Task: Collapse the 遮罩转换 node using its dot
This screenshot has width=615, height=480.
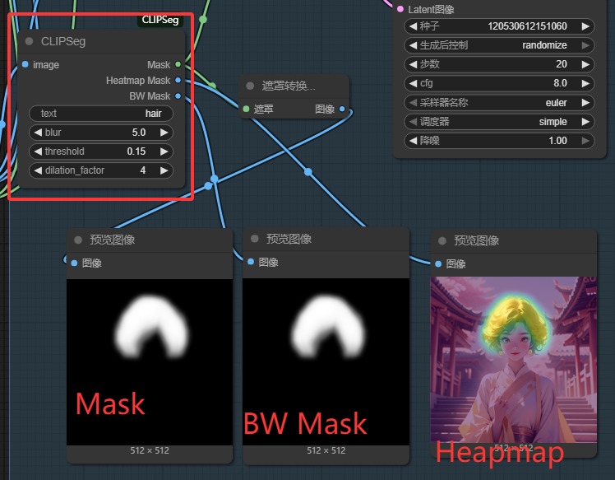Action: click(251, 86)
